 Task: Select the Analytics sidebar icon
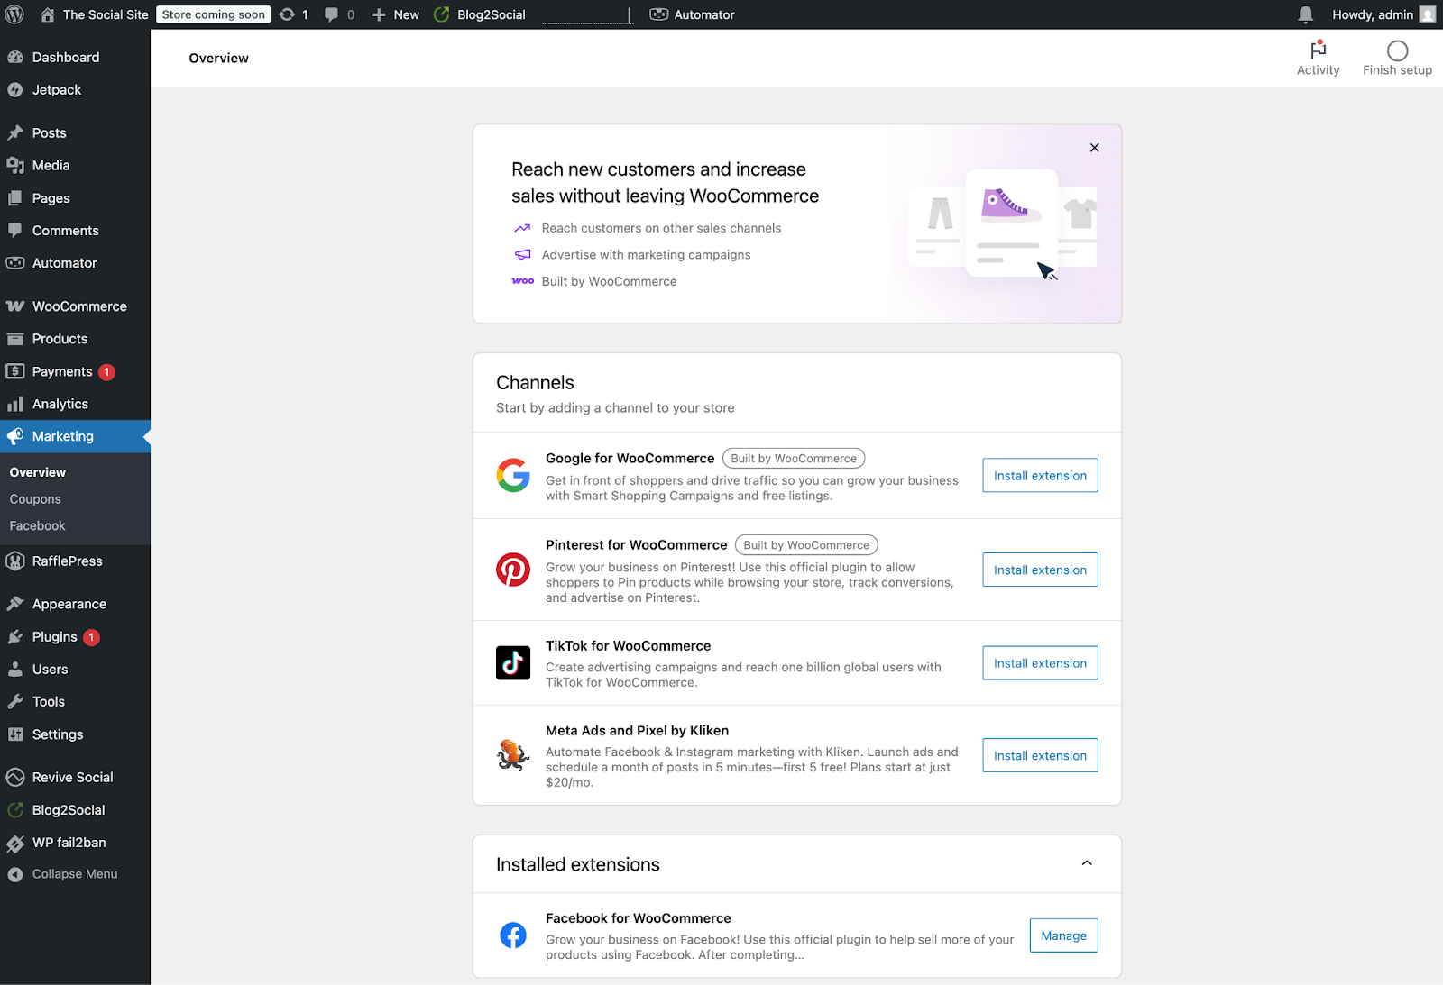[x=16, y=403]
